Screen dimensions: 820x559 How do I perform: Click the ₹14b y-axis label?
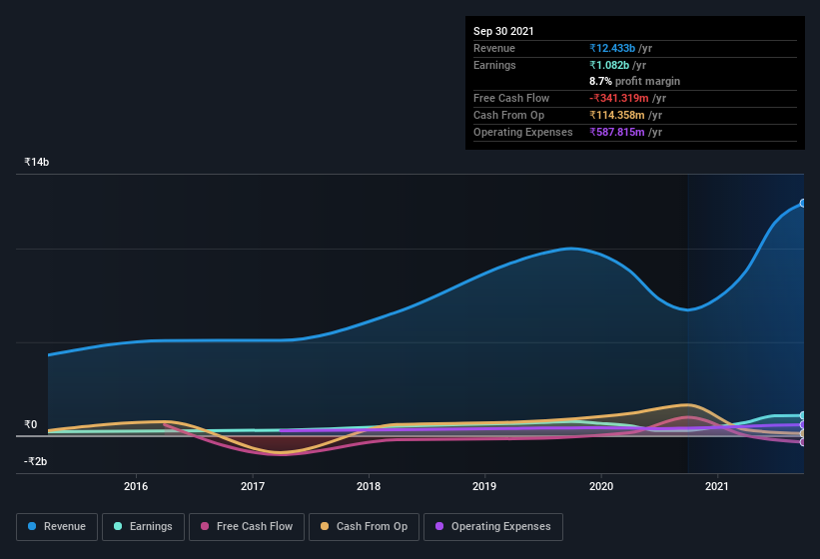point(37,162)
